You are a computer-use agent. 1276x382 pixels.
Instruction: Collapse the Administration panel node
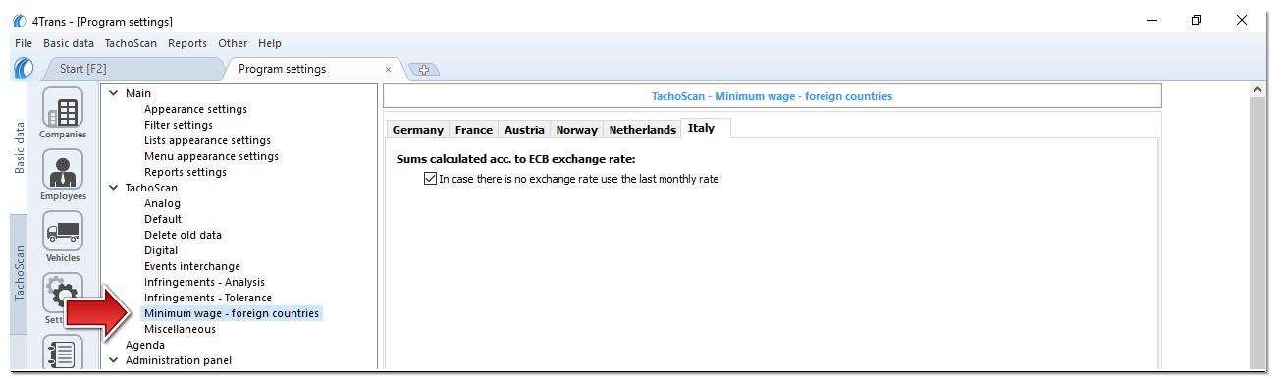113,360
